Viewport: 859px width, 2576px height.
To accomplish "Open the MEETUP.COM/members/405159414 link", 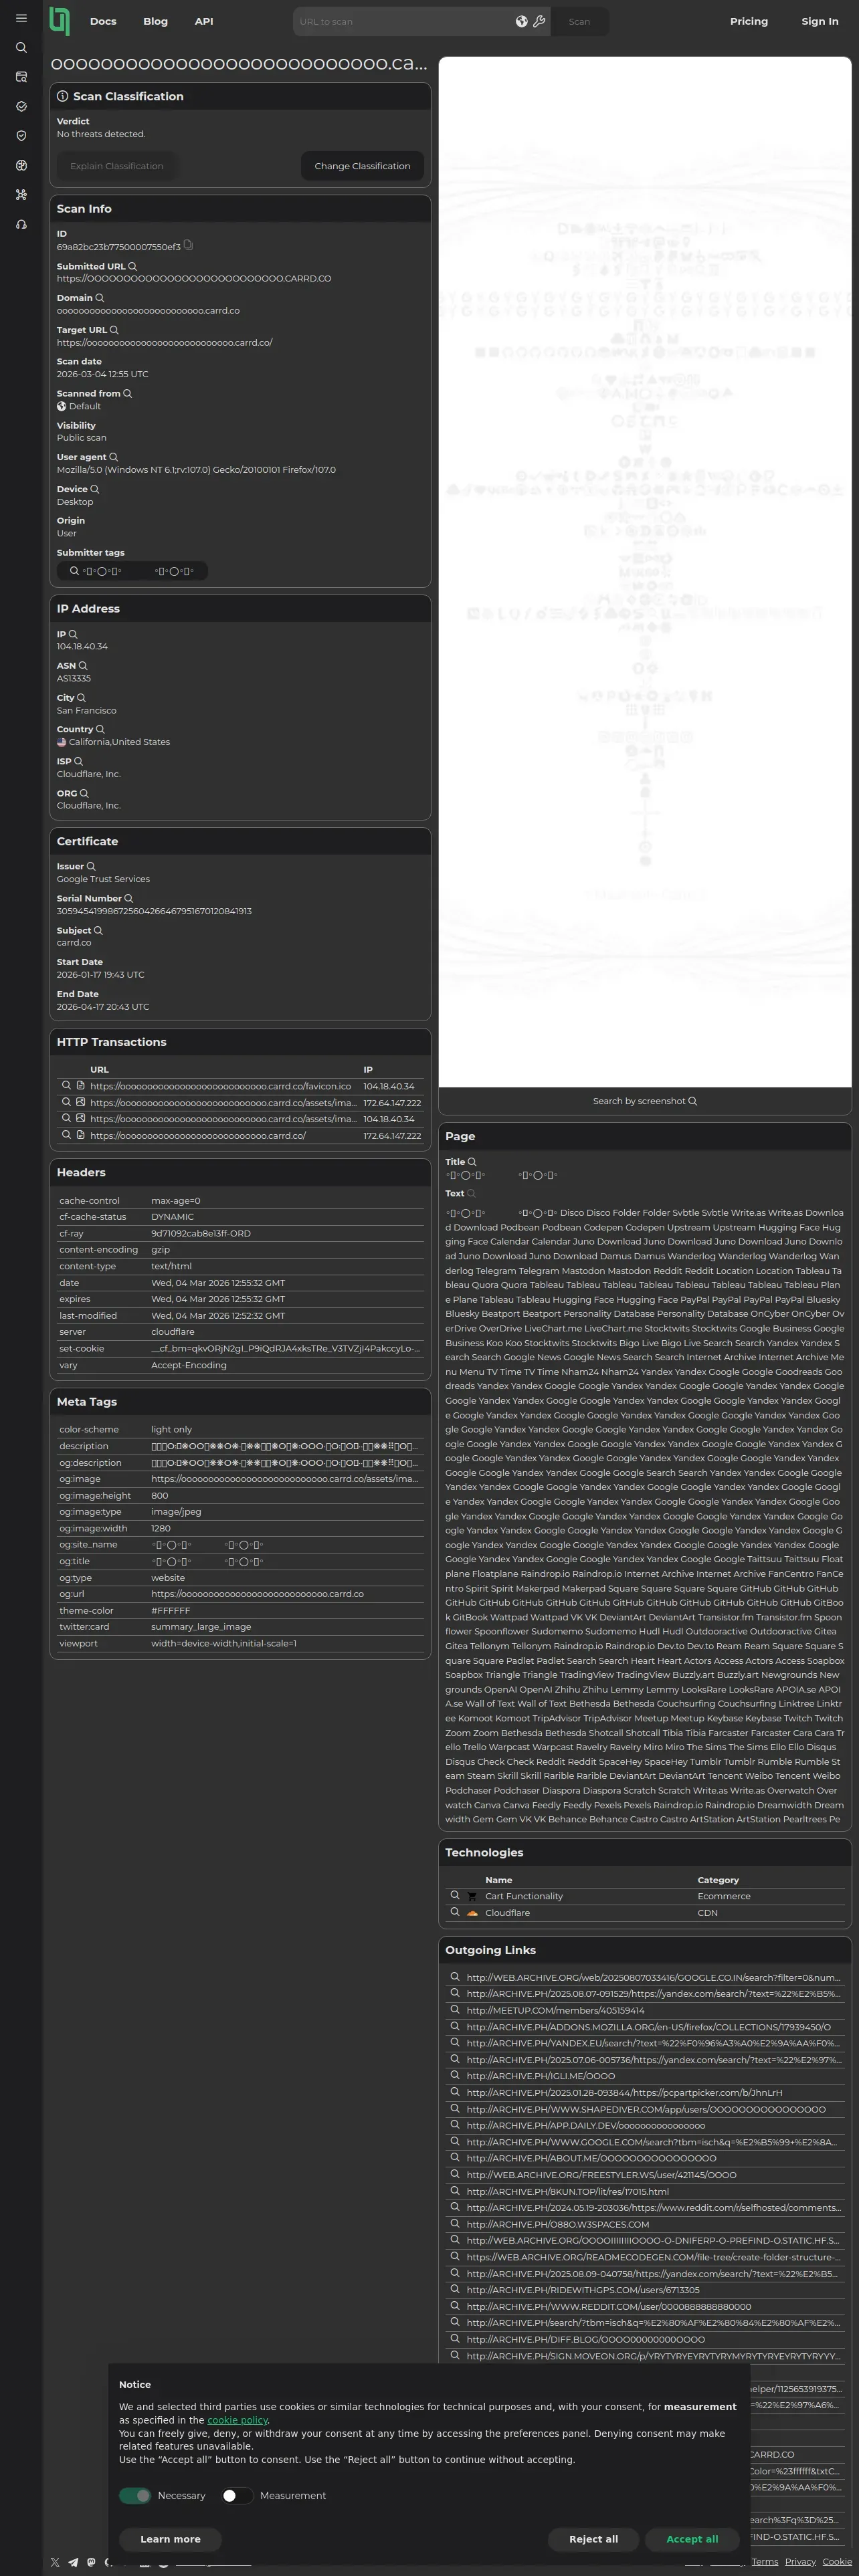I will pyautogui.click(x=555, y=2010).
